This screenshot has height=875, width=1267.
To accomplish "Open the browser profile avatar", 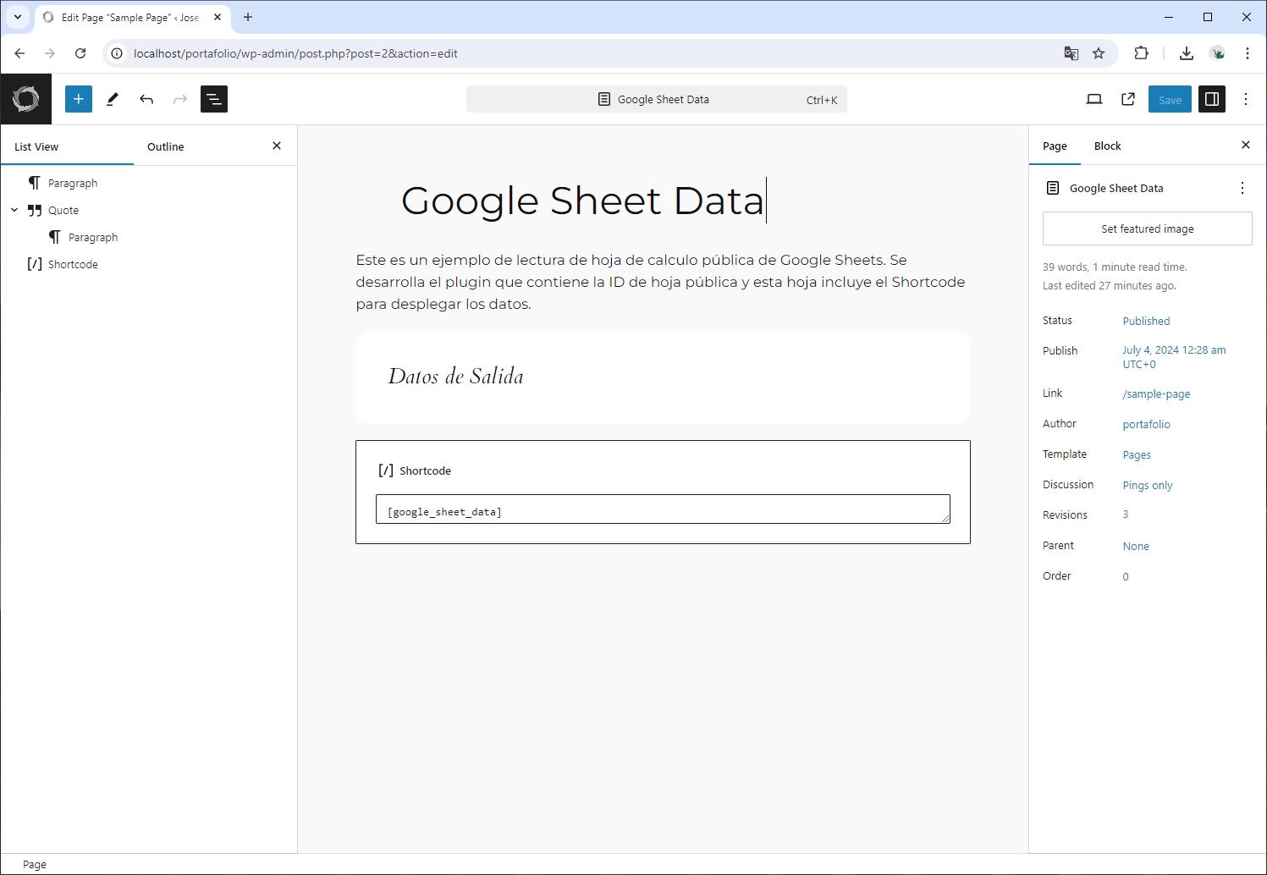I will click(x=1218, y=53).
